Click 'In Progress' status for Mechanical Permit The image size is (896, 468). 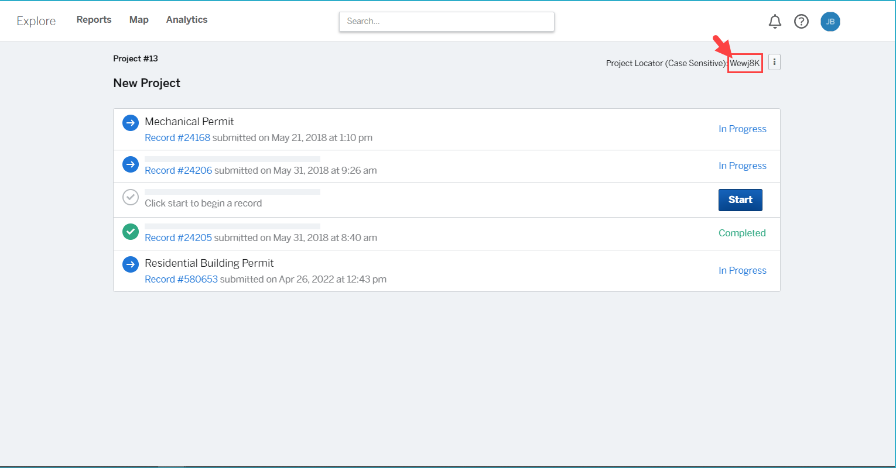pyautogui.click(x=742, y=129)
